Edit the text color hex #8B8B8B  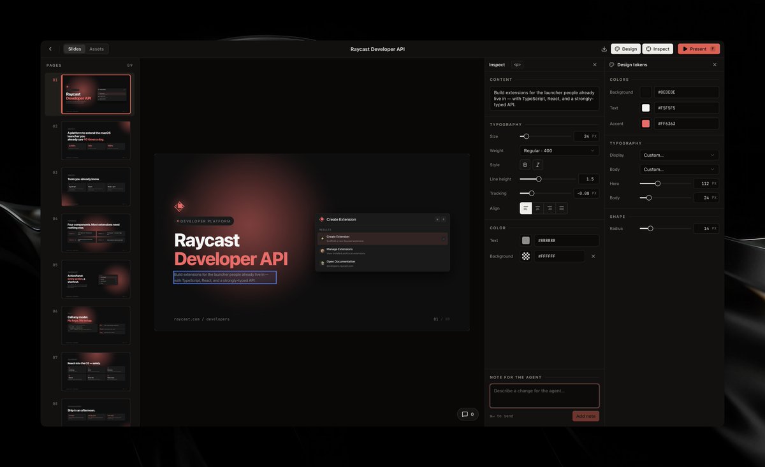[x=567, y=241]
